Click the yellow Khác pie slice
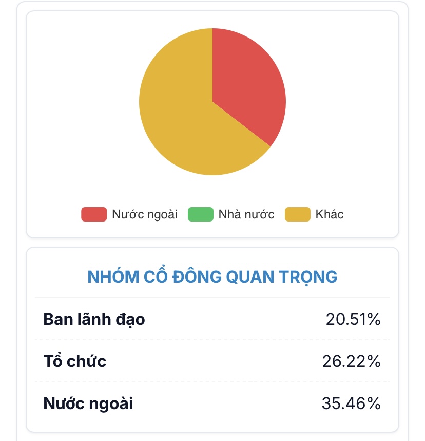This screenshot has width=425, height=441. pos(180,118)
